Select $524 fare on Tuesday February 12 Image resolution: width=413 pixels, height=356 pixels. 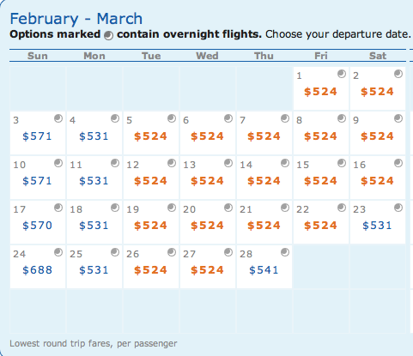(150, 181)
